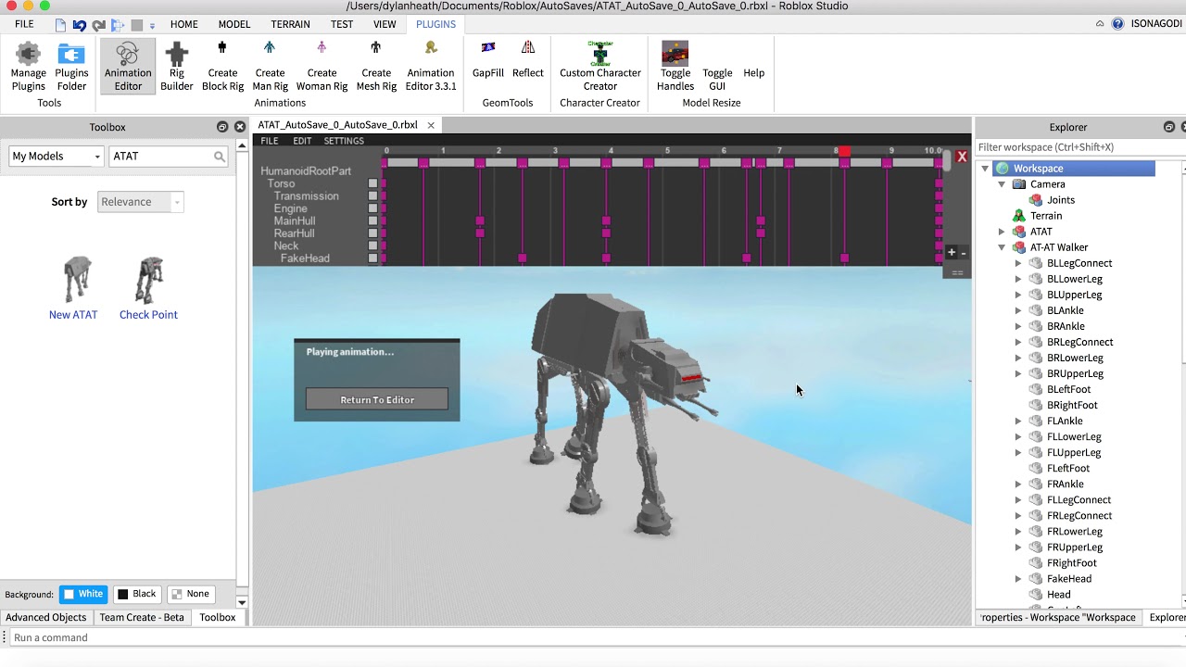
Task: Create a Man Rig
Action: (x=270, y=67)
